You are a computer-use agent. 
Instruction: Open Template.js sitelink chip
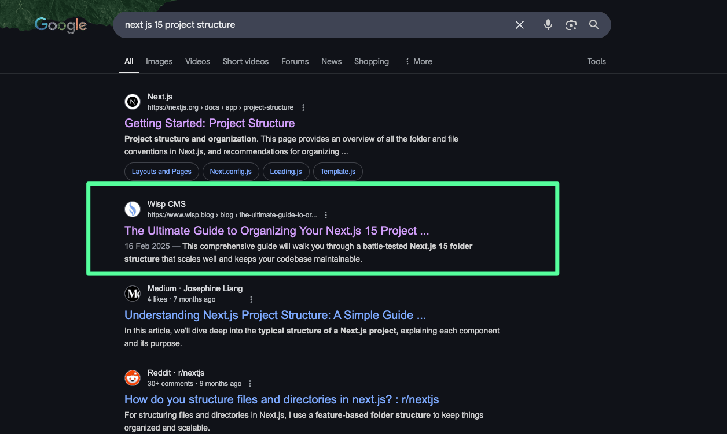338,172
